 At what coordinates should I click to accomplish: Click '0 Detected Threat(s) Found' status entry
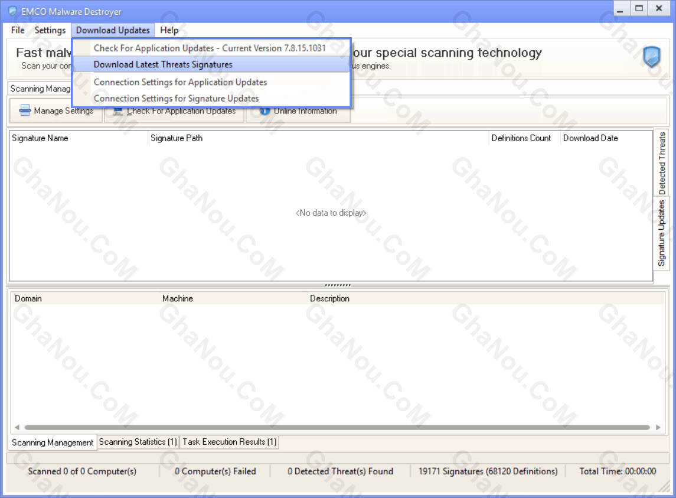pos(340,471)
